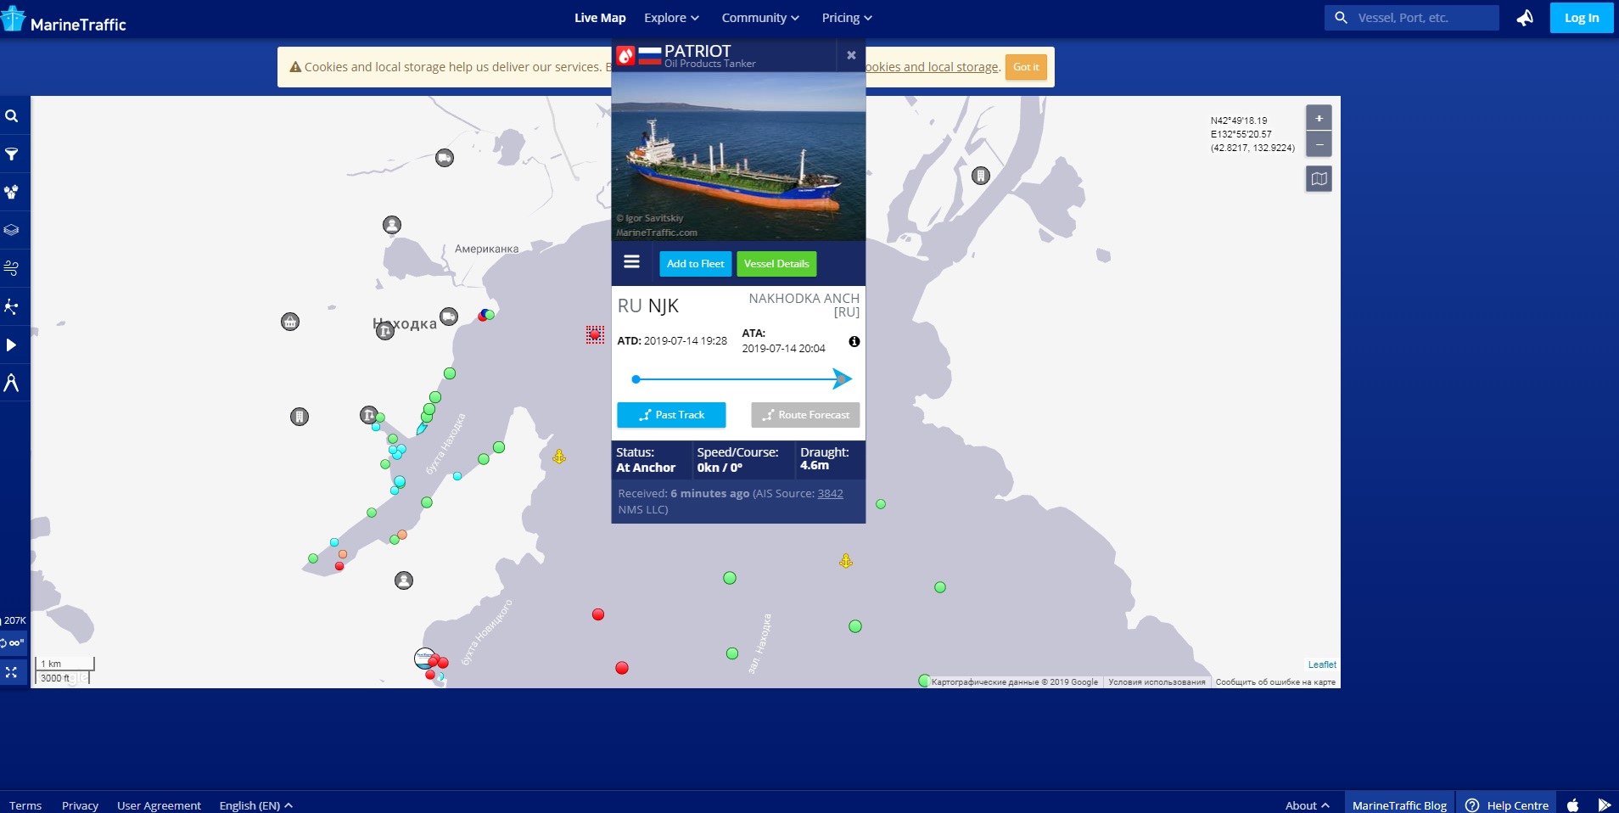Click the PATRIOT vessel name heading

pos(697,51)
